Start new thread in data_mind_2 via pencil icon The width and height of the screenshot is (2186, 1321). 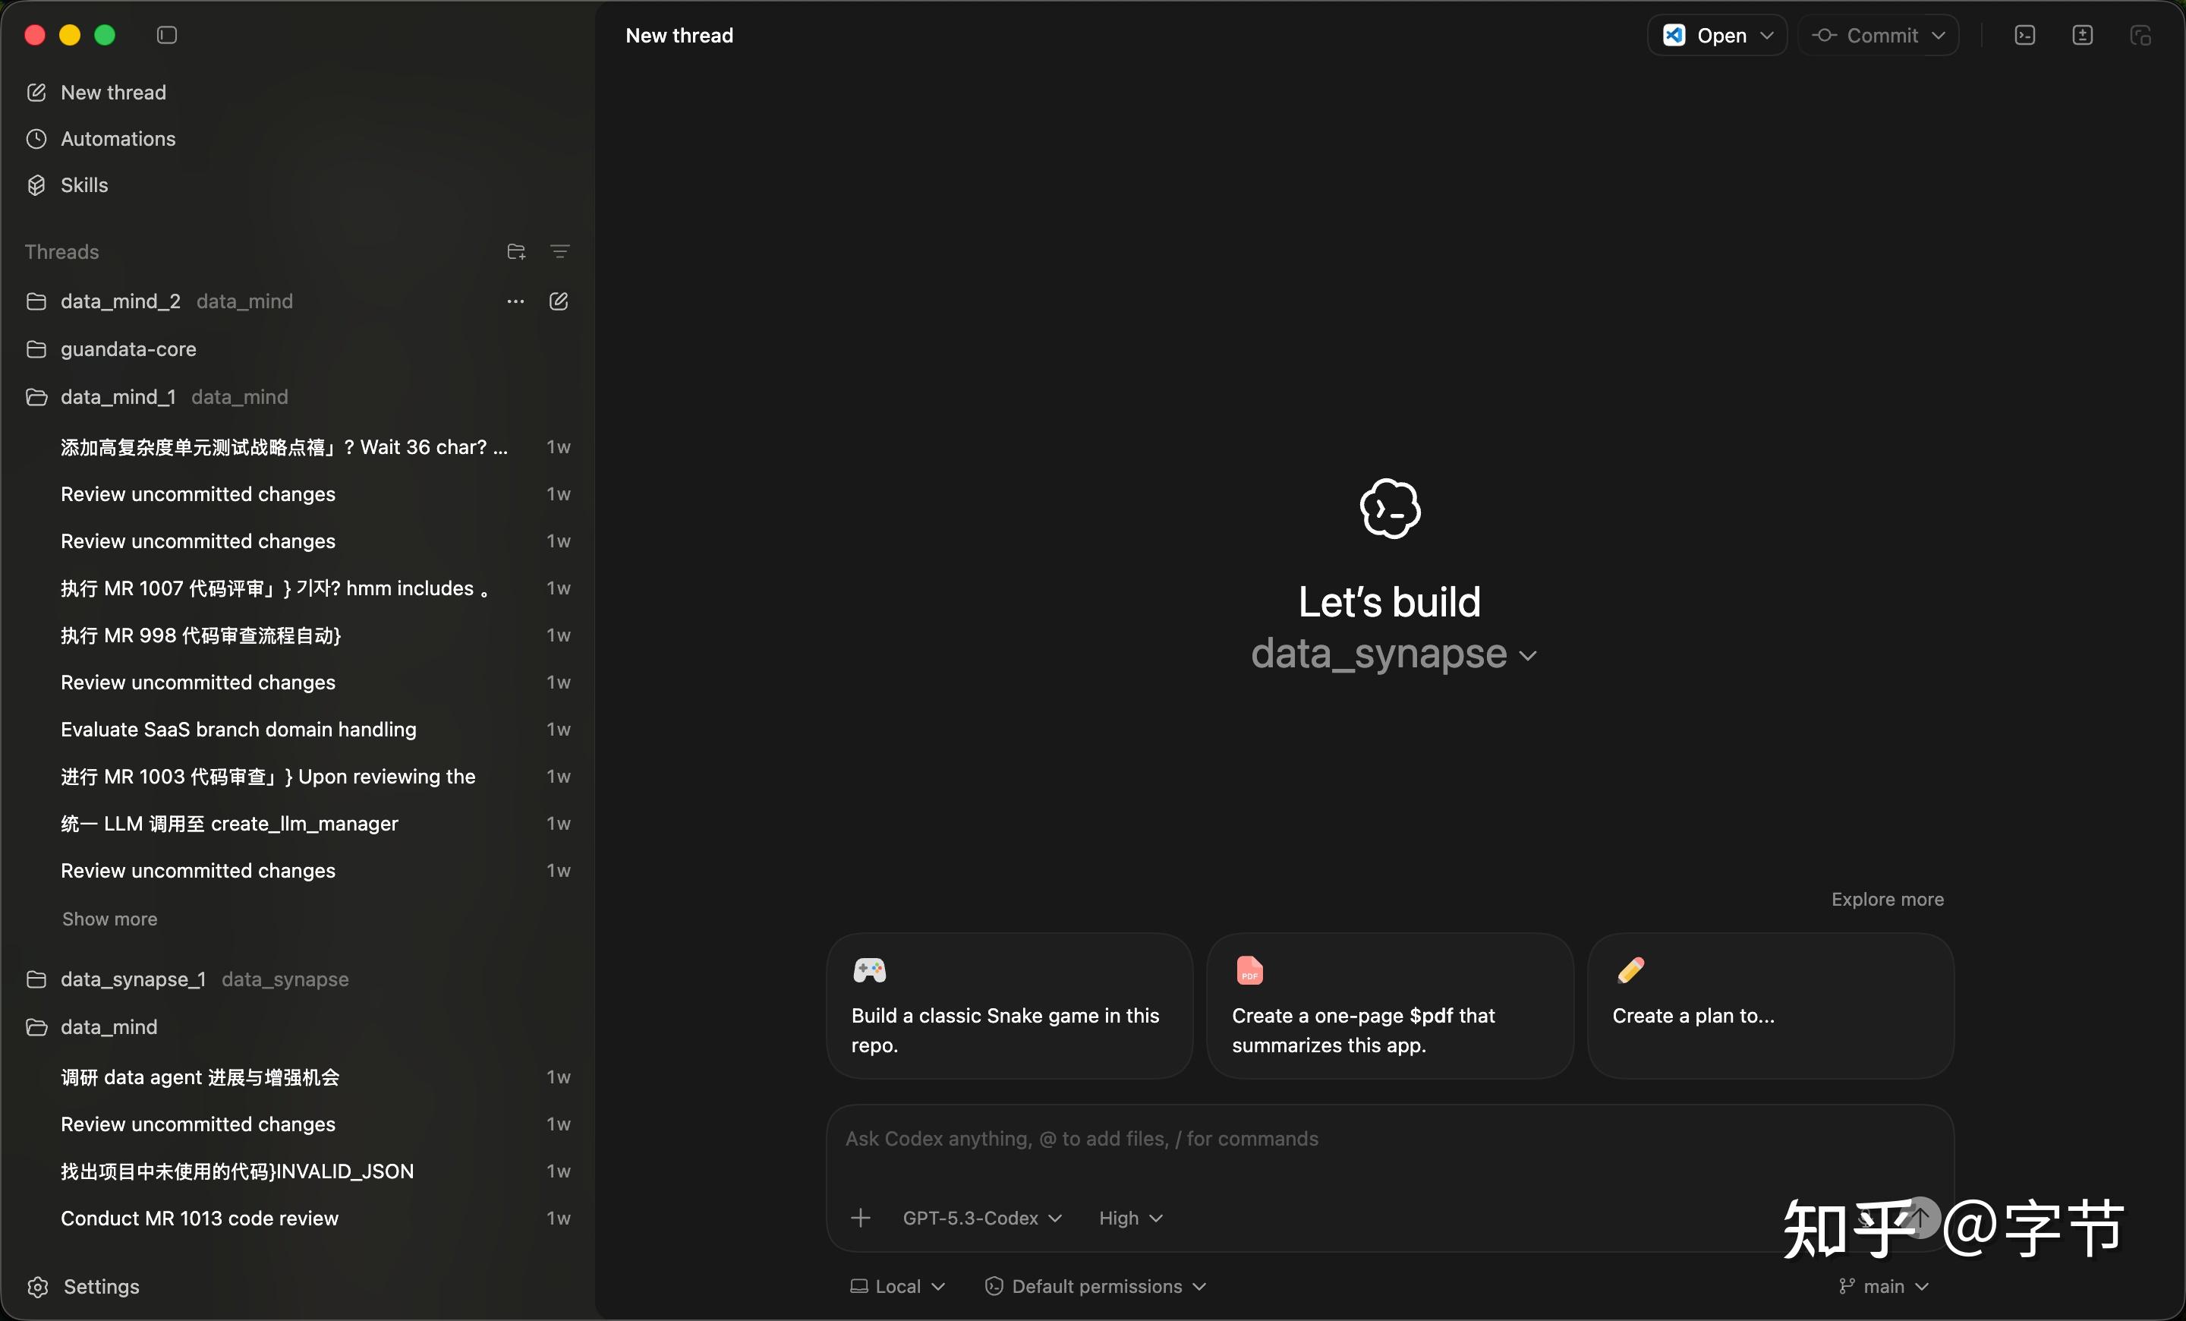tap(559, 301)
